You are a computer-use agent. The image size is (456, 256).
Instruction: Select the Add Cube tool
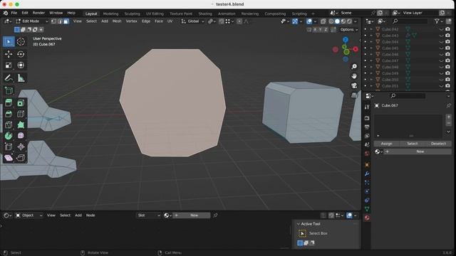[x=9, y=90]
